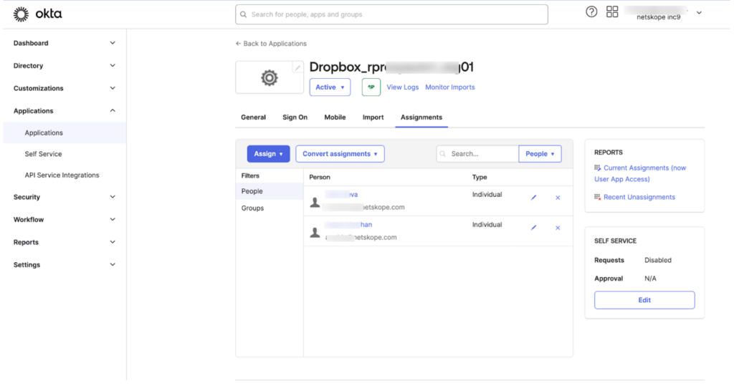Image resolution: width=734 pixels, height=386 pixels.
Task: Click the Current Assignments report icon
Action: click(597, 168)
